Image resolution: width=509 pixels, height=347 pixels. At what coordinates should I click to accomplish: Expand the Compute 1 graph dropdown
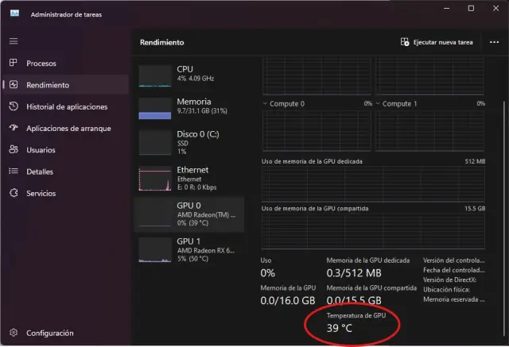(379, 104)
